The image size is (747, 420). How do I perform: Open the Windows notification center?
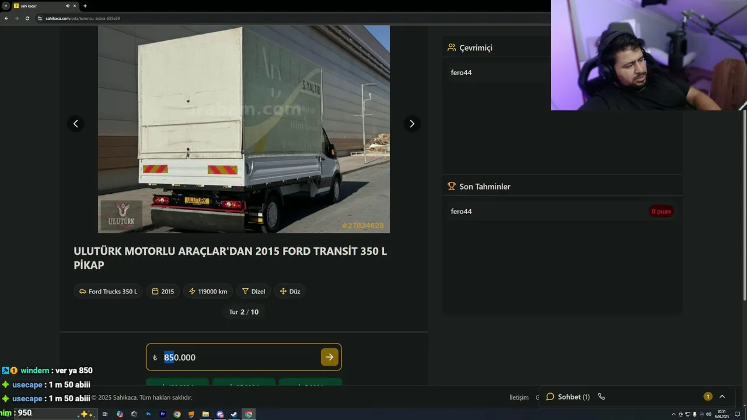pyautogui.click(x=737, y=414)
